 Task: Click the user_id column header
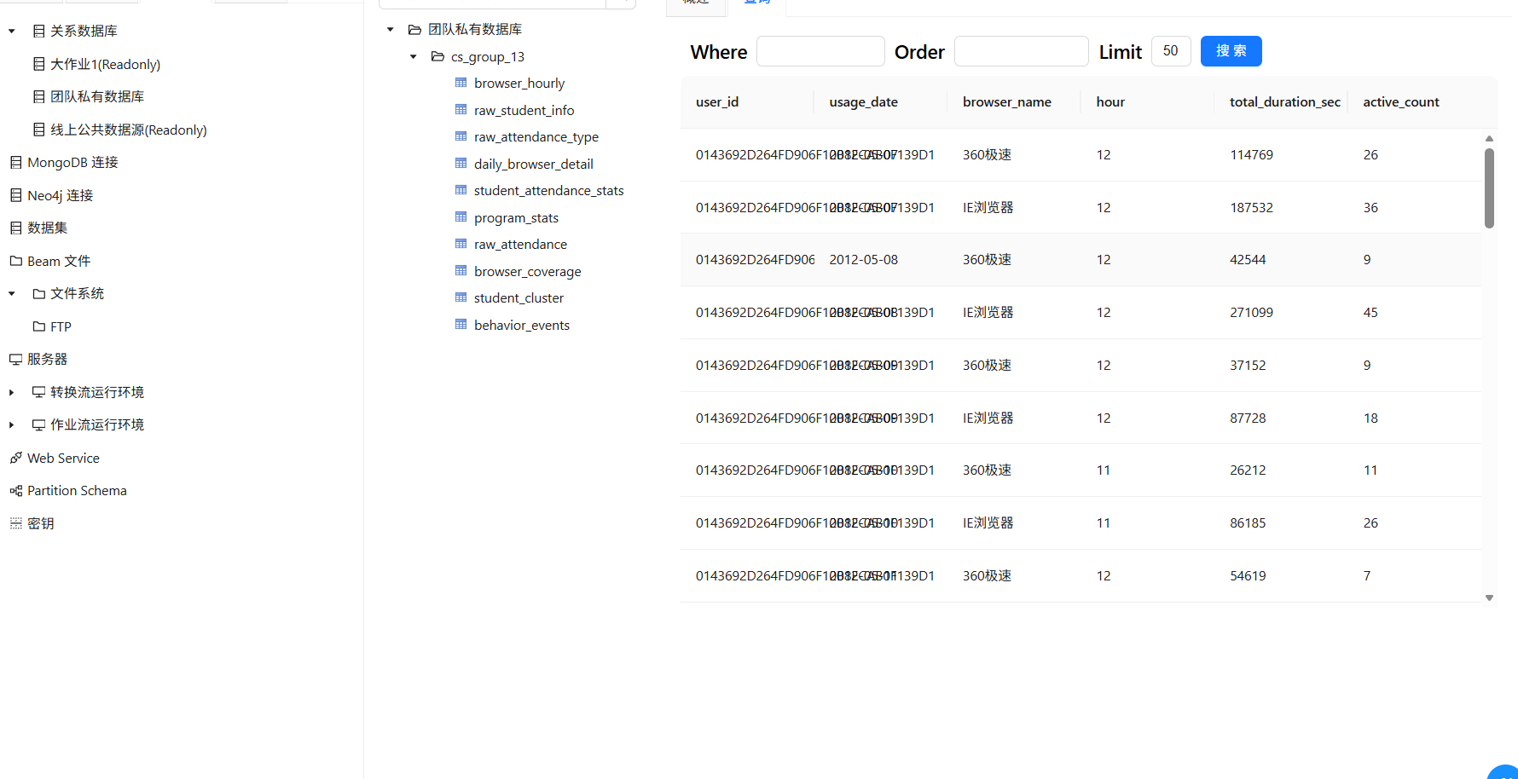747,101
